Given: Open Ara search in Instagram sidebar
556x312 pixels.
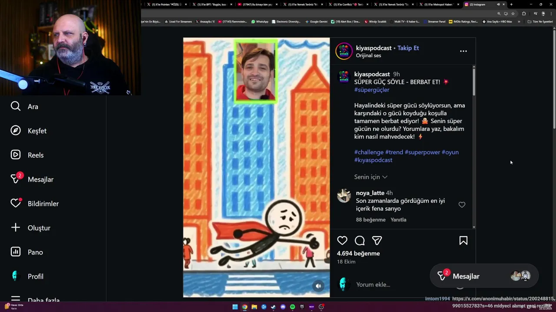Looking at the screenshot, I should [x=24, y=107].
